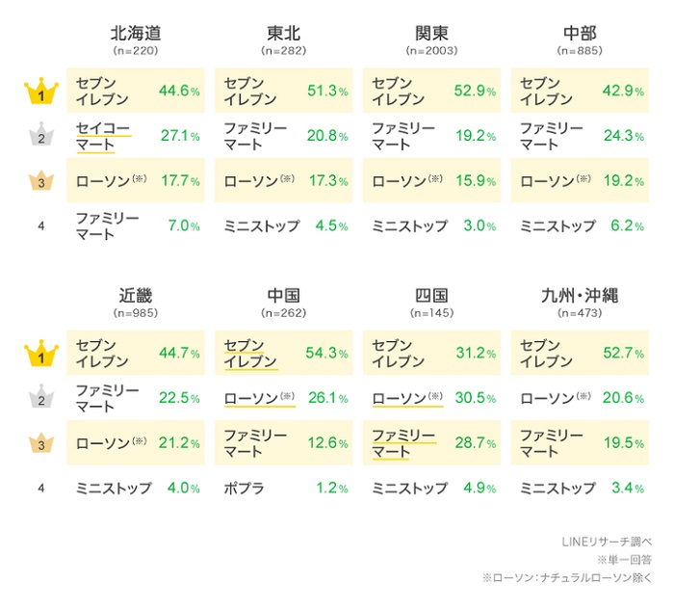Click the 東北 region heading
The height and width of the screenshot is (609, 674).
(x=282, y=33)
